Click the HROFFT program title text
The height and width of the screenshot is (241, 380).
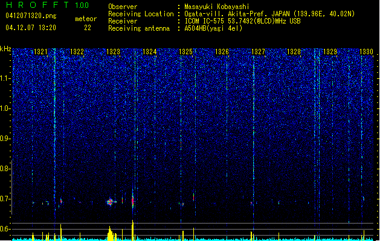[x=37, y=5]
